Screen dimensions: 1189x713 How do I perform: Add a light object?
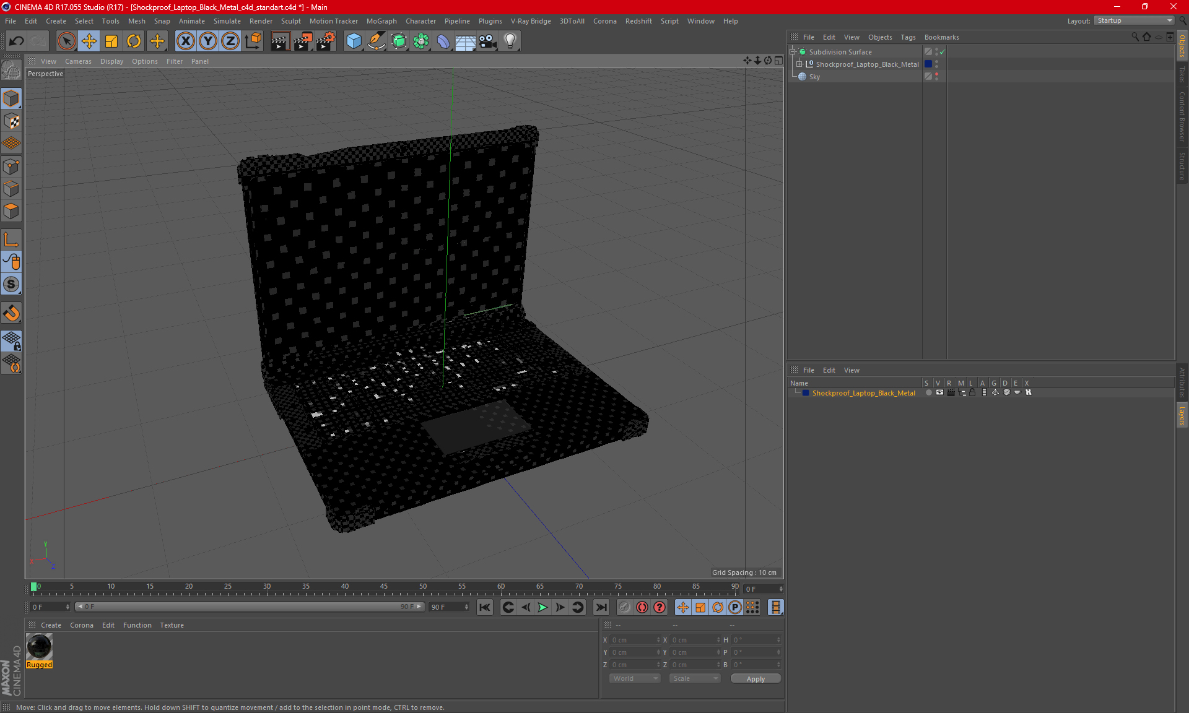click(x=510, y=41)
